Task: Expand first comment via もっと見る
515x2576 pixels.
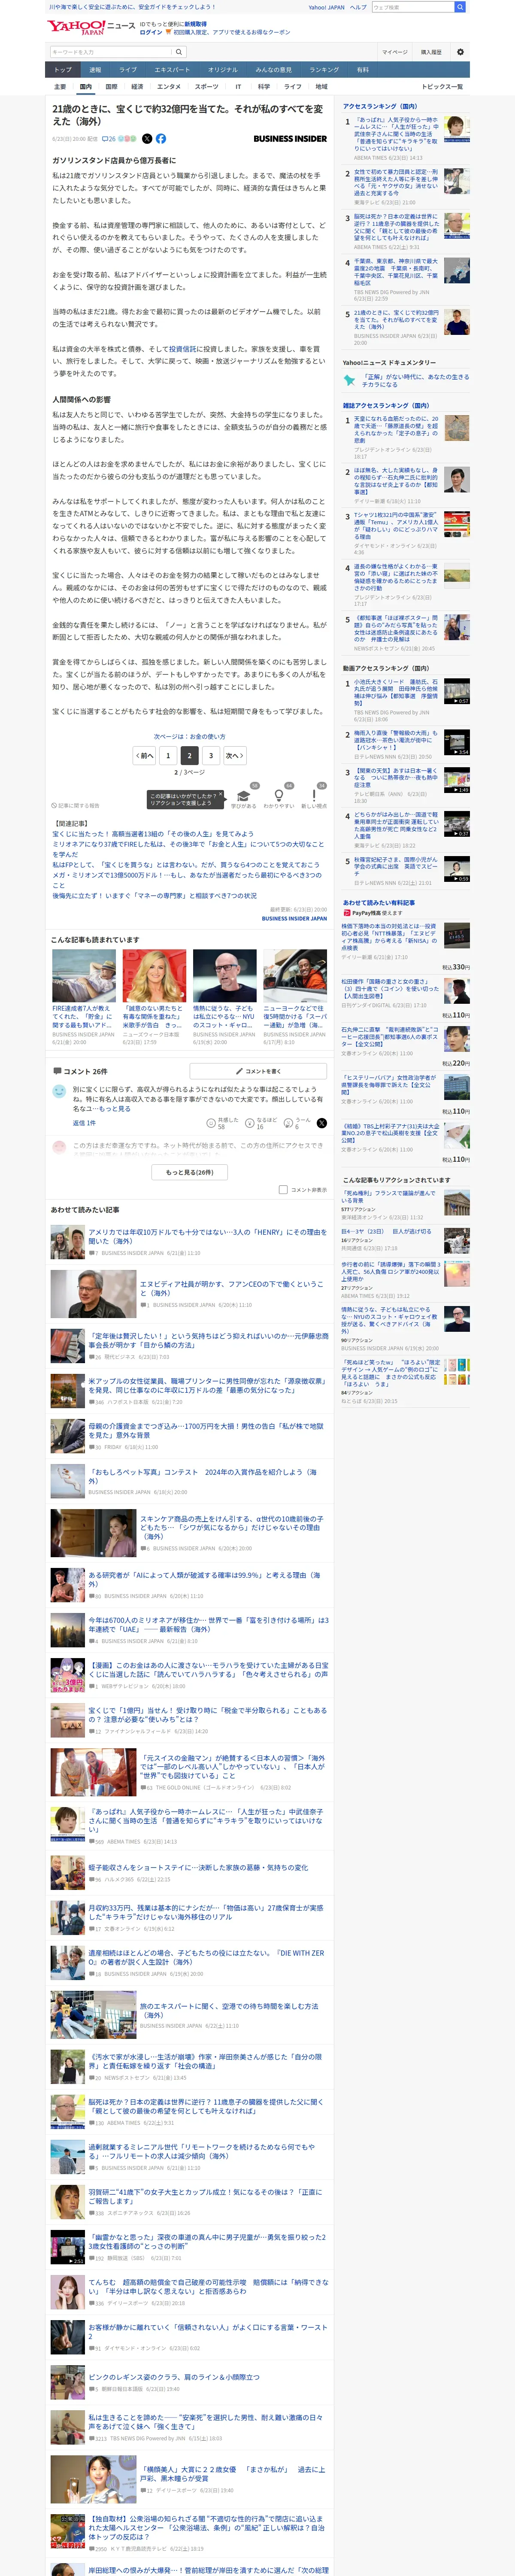Action: point(115,1109)
